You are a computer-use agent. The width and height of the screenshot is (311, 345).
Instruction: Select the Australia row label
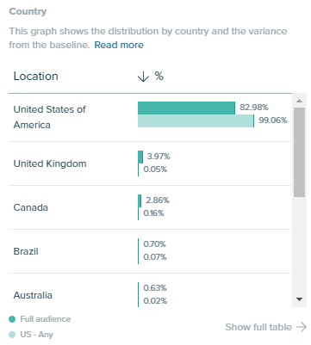(x=33, y=295)
